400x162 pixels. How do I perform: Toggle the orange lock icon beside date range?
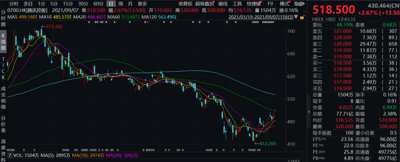[x=302, y=17]
